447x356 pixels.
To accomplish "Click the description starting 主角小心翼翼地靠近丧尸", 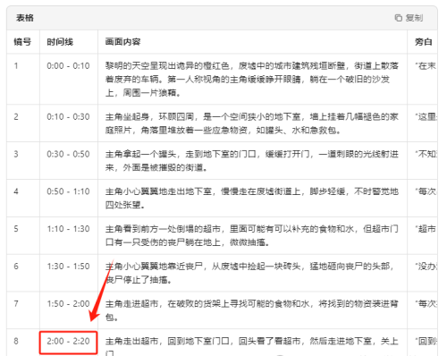I will pyautogui.click(x=252, y=273).
